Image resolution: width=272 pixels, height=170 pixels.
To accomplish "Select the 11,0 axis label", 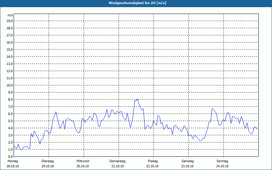I will (10, 78).
